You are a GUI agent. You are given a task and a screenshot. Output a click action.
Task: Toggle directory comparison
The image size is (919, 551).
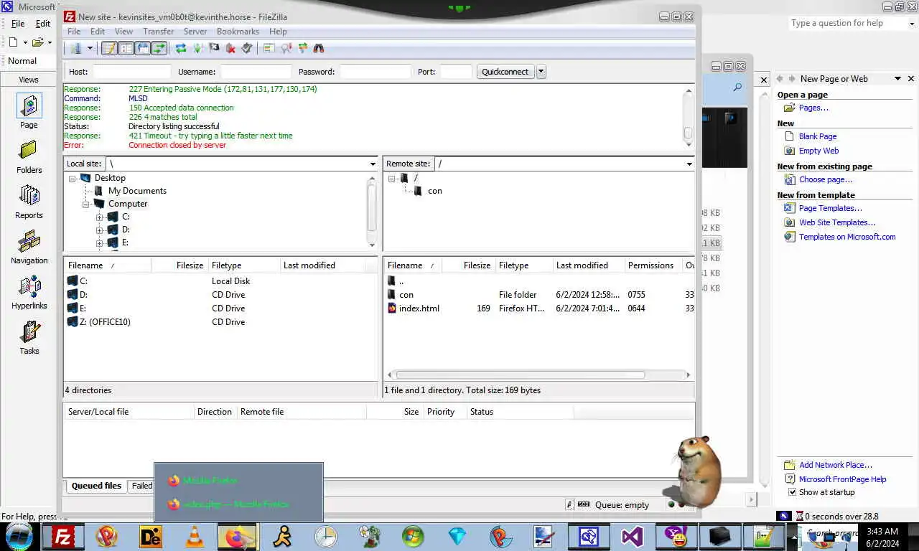point(286,48)
